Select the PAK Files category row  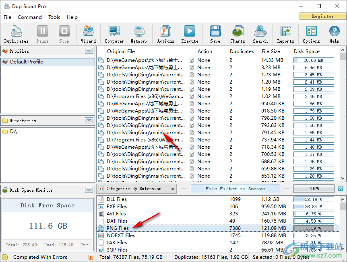(x=218, y=243)
